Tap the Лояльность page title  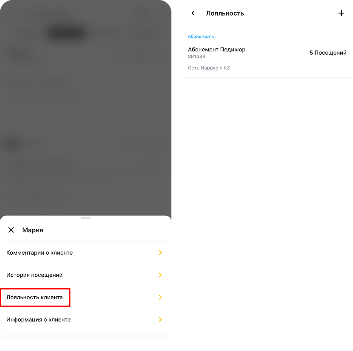coord(225,14)
